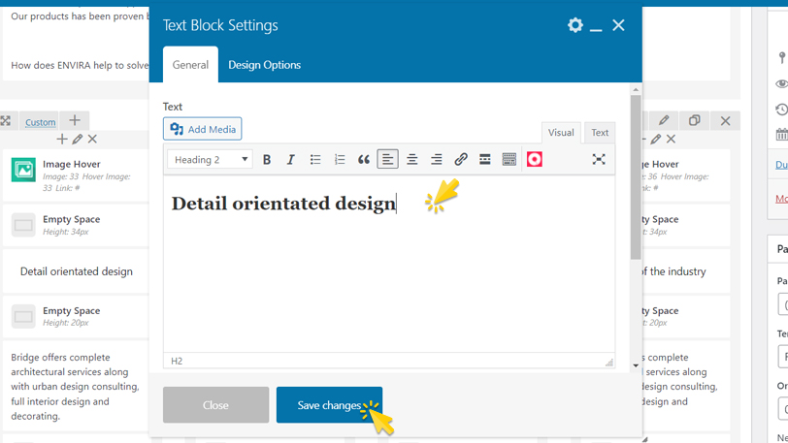Open Text Block Settings gear menu
Screen dimensions: 788x443
point(575,25)
